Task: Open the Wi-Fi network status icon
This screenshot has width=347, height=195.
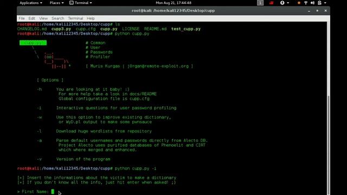Action: [x=306, y=3]
